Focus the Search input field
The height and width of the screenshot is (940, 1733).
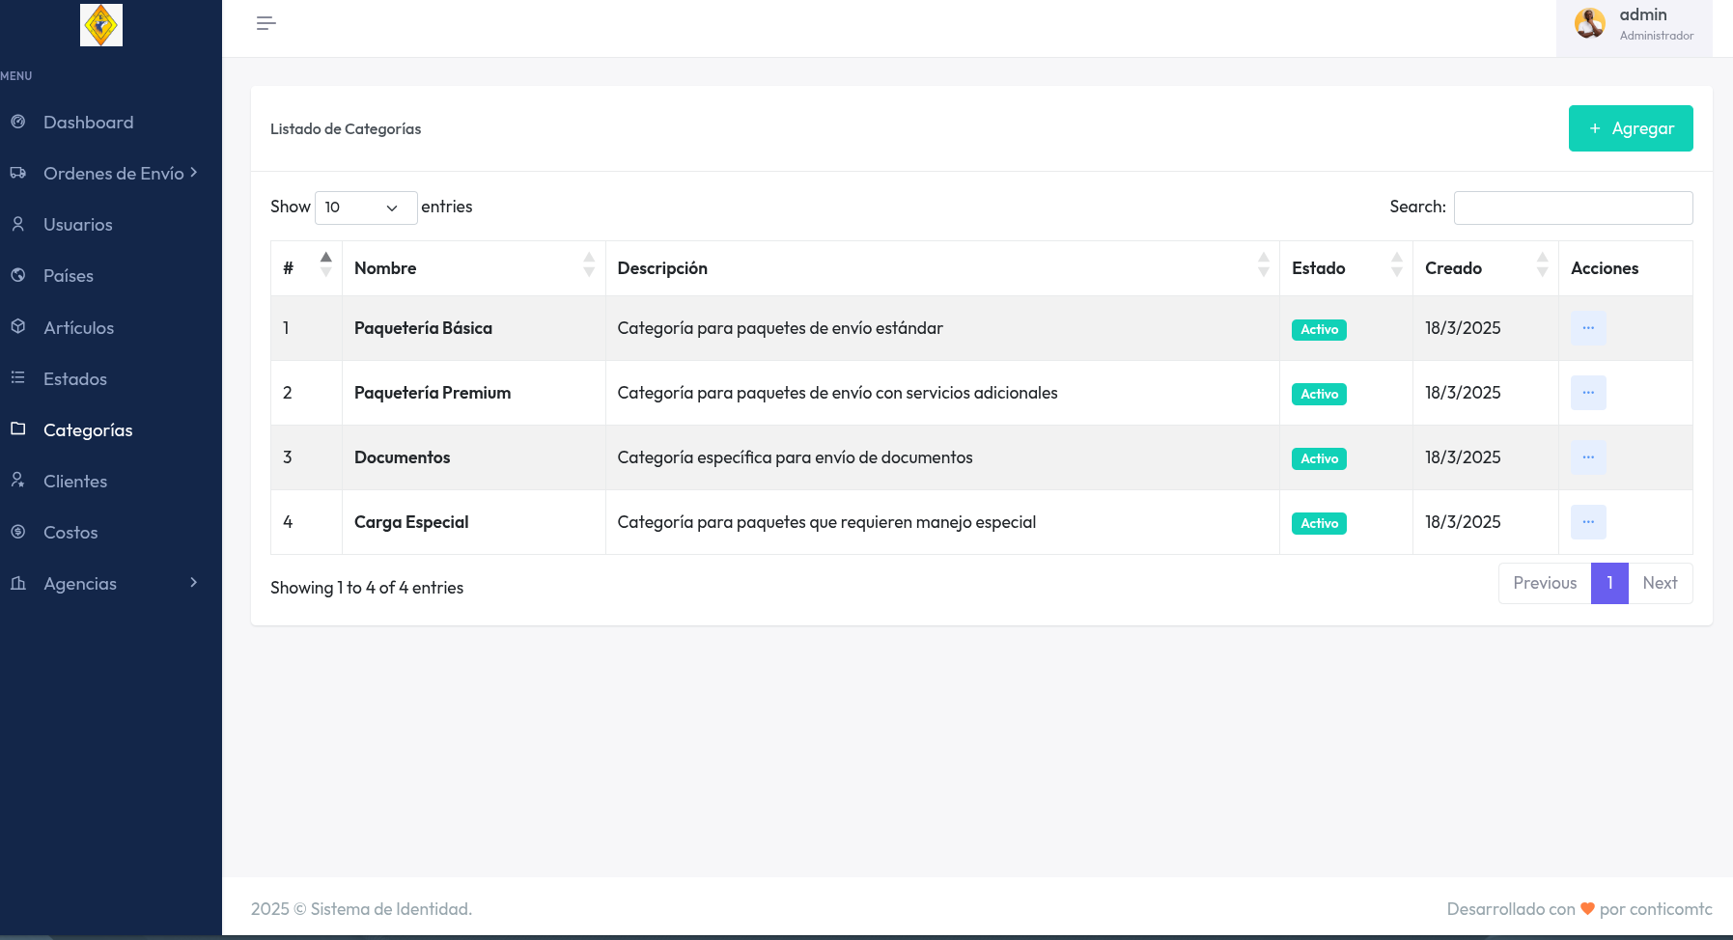[1572, 207]
